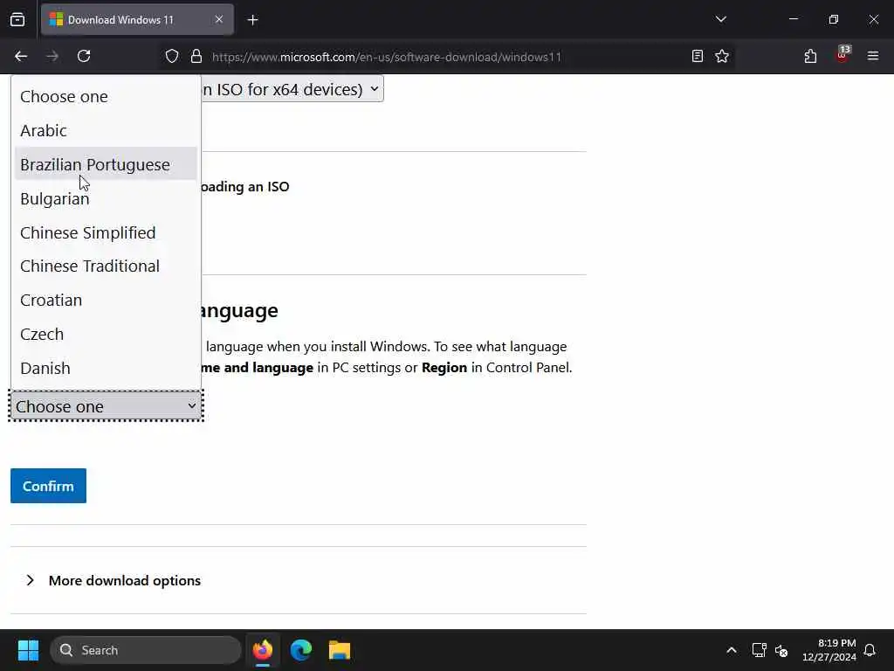Viewport: 894px width, 671px height.
Task: Click the 'Region' bold text in the paragraph
Action: (444, 368)
